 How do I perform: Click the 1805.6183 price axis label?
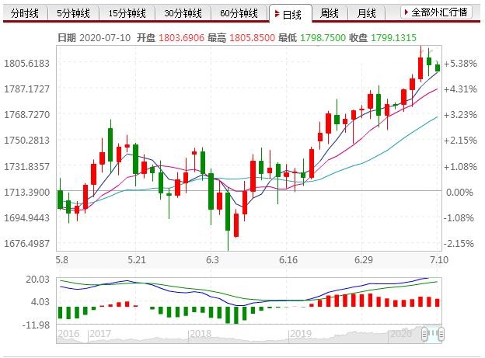26,64
